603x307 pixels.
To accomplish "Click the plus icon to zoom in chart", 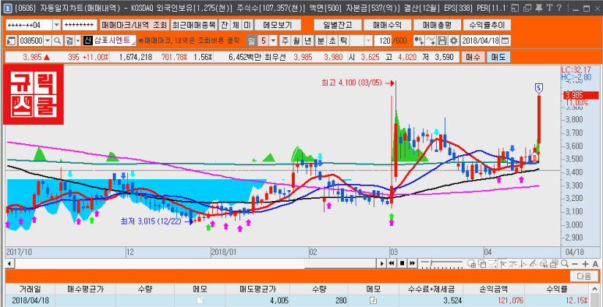I will (585, 263).
